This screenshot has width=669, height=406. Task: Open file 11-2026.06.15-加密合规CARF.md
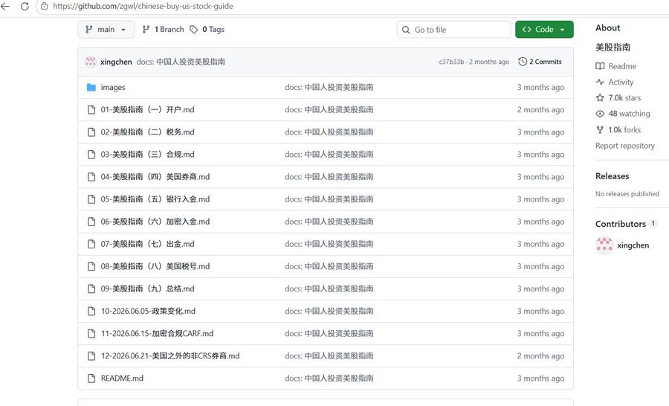(157, 333)
